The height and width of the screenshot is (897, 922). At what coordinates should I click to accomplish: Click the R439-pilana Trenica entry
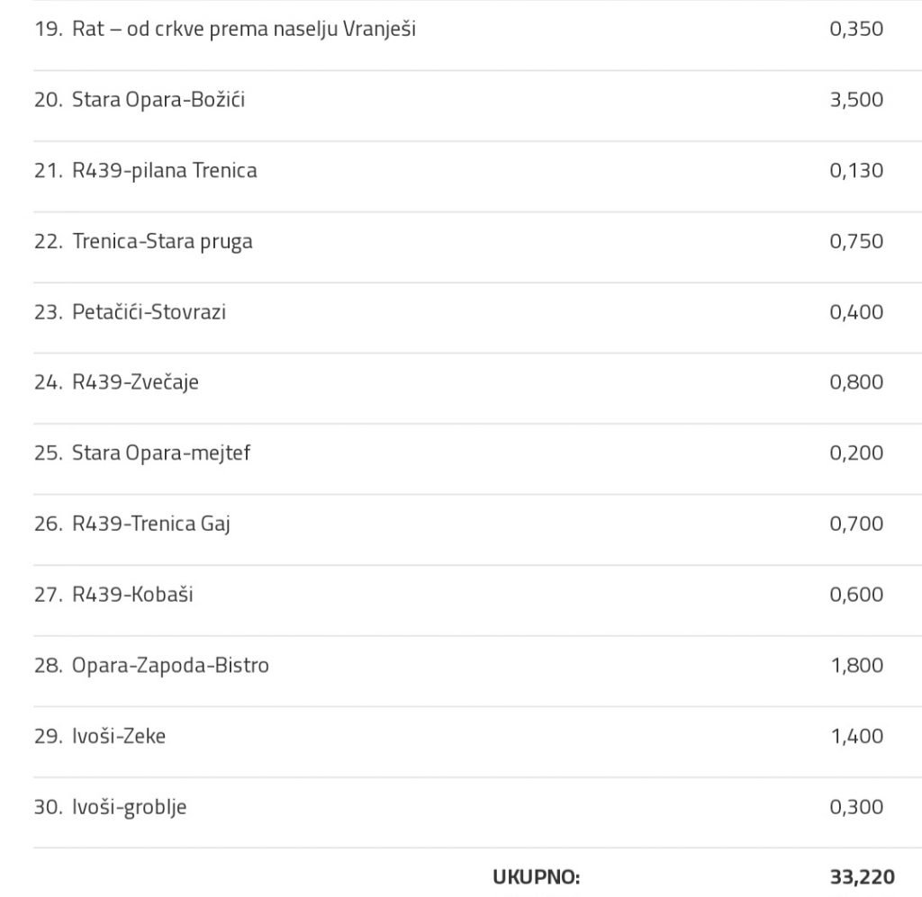click(165, 170)
